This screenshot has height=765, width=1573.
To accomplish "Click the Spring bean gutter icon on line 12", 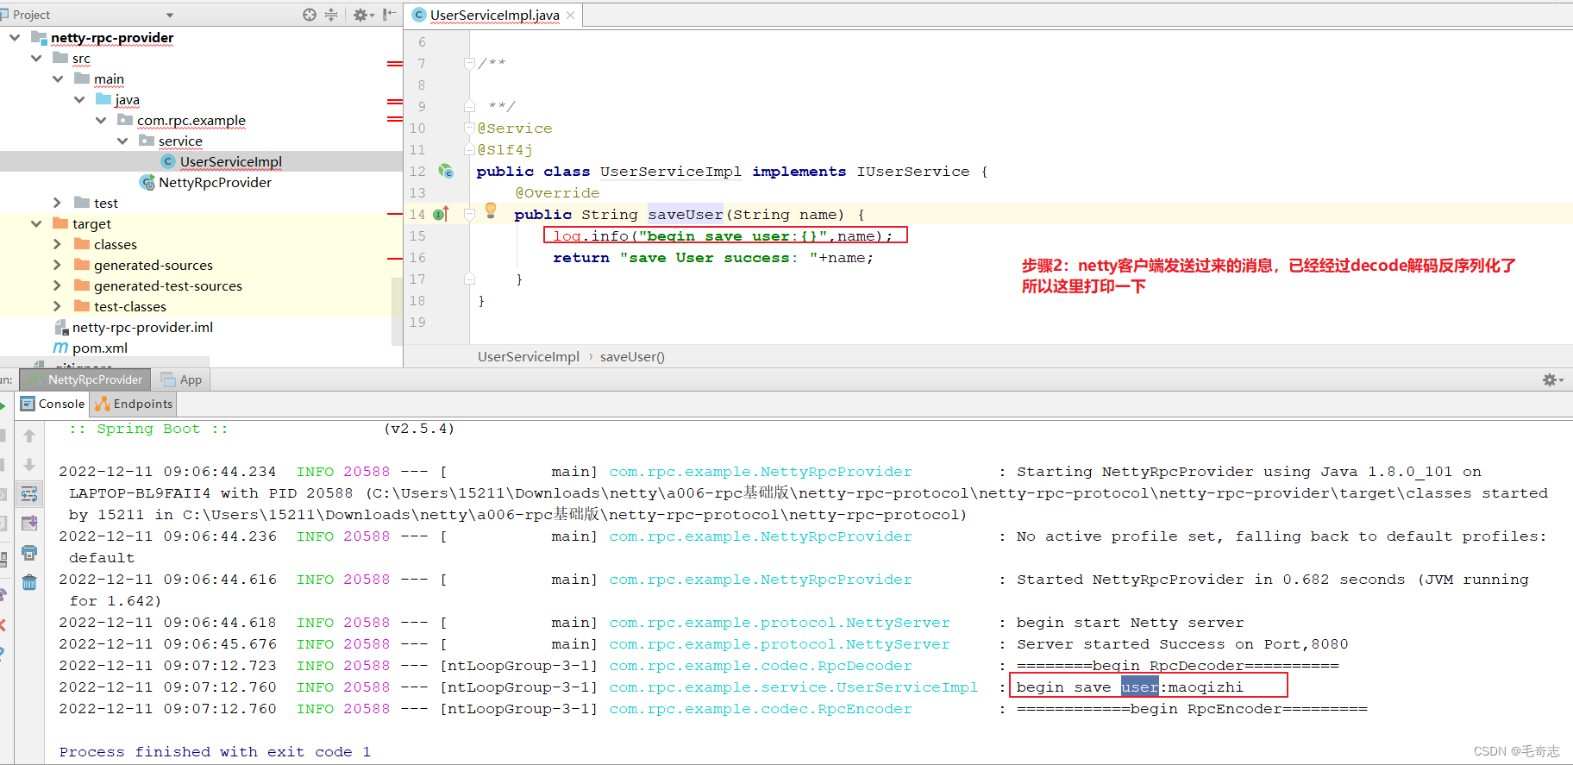I will pyautogui.click(x=446, y=171).
